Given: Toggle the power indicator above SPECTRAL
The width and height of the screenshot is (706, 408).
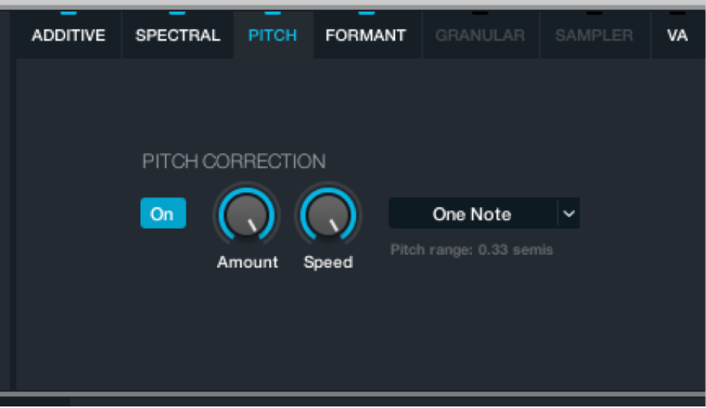Looking at the screenshot, I should [x=177, y=12].
